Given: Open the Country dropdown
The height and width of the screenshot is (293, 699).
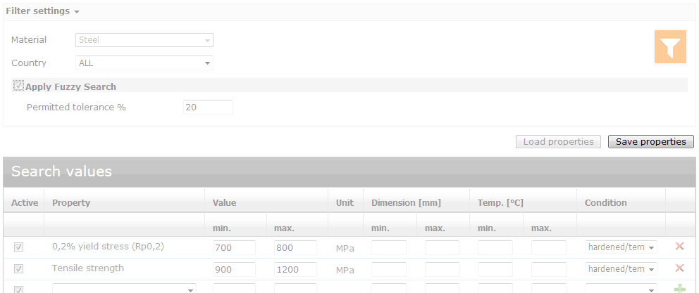Looking at the screenshot, I should (144, 63).
